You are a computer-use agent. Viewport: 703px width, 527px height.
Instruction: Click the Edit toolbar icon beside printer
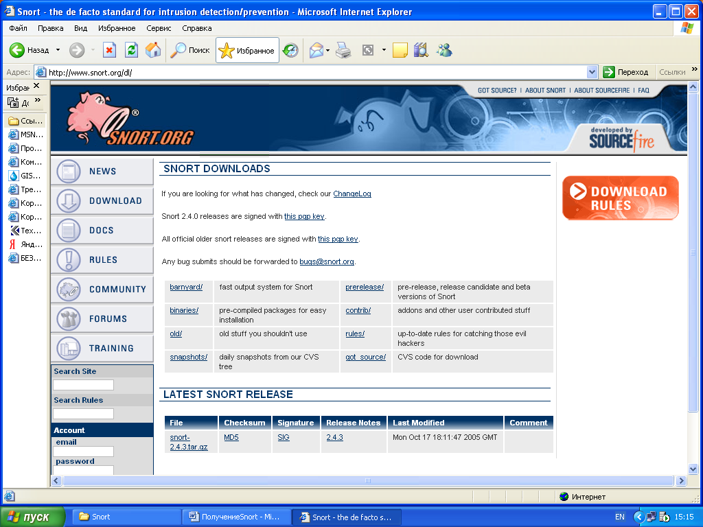coord(368,50)
